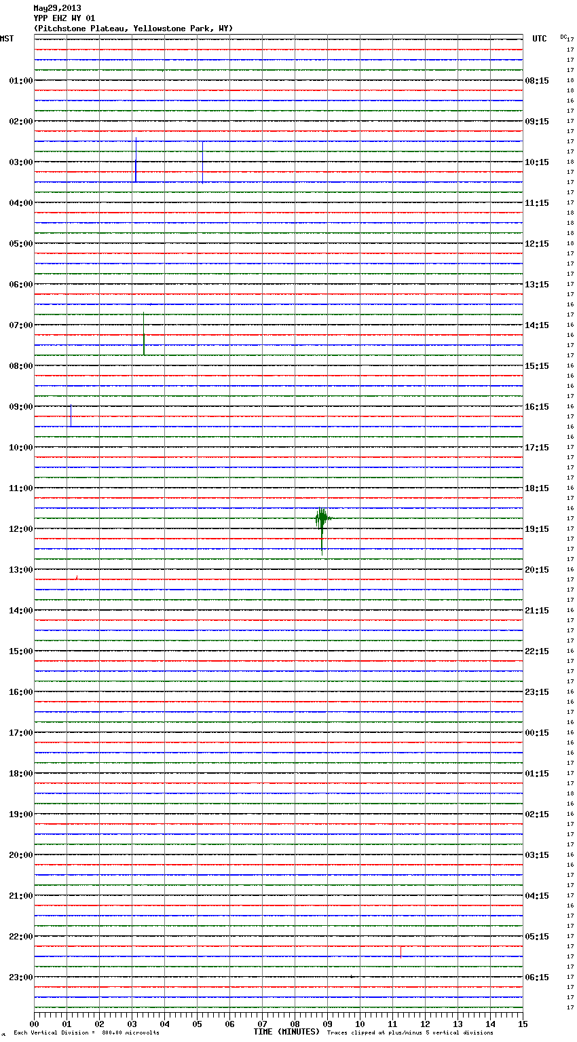Click the DC column header
This screenshot has width=577, height=1042.
pos(563,37)
